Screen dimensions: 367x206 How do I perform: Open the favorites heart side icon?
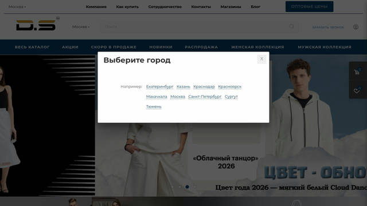(x=357, y=90)
